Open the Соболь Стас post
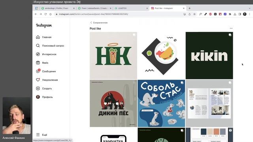Screen dimensions: 253x142 coord(161,103)
